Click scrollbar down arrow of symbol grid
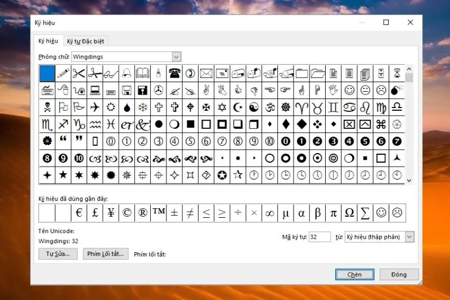This screenshot has height=300, width=450. click(x=409, y=181)
